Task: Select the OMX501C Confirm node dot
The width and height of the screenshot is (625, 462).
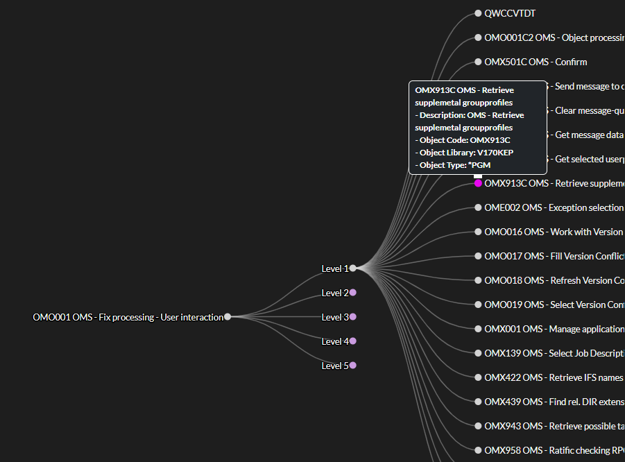Action: point(478,62)
